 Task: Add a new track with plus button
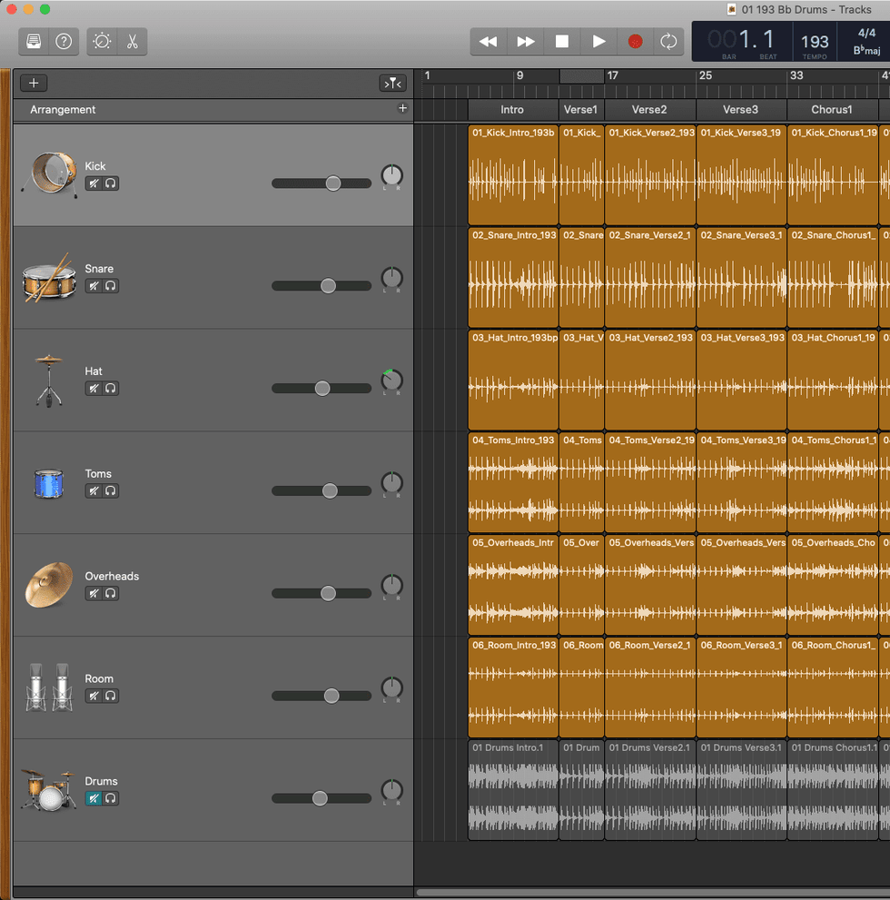[x=34, y=84]
